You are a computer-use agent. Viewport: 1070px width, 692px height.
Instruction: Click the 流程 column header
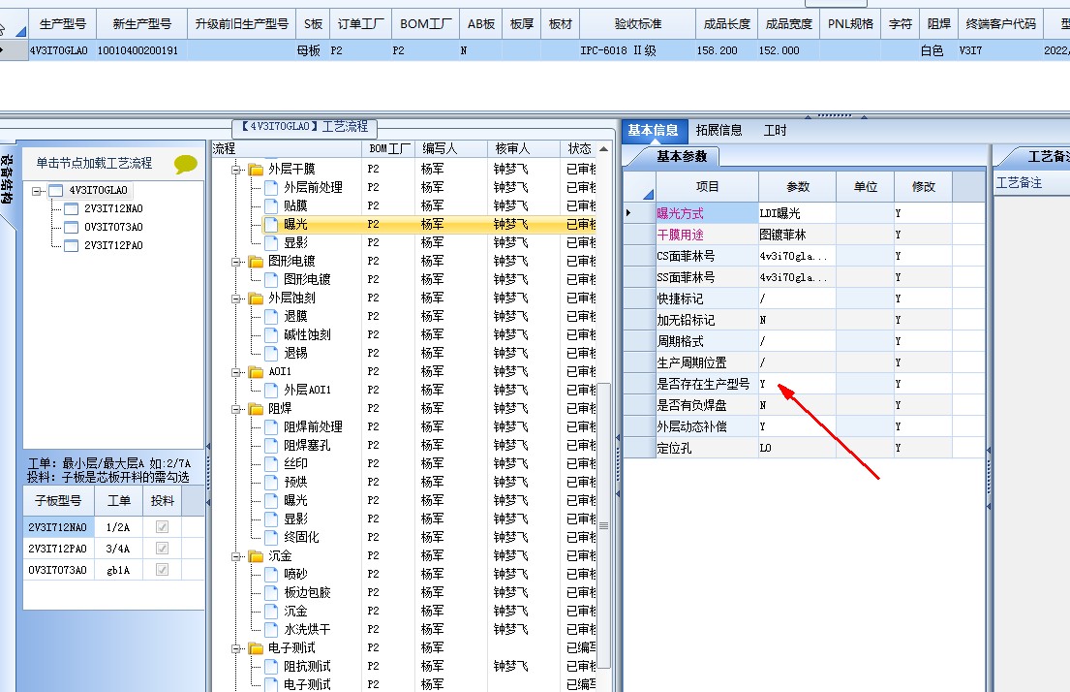pyautogui.click(x=287, y=148)
